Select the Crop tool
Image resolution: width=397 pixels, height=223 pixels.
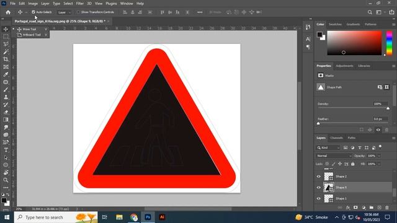pyautogui.click(x=6, y=59)
